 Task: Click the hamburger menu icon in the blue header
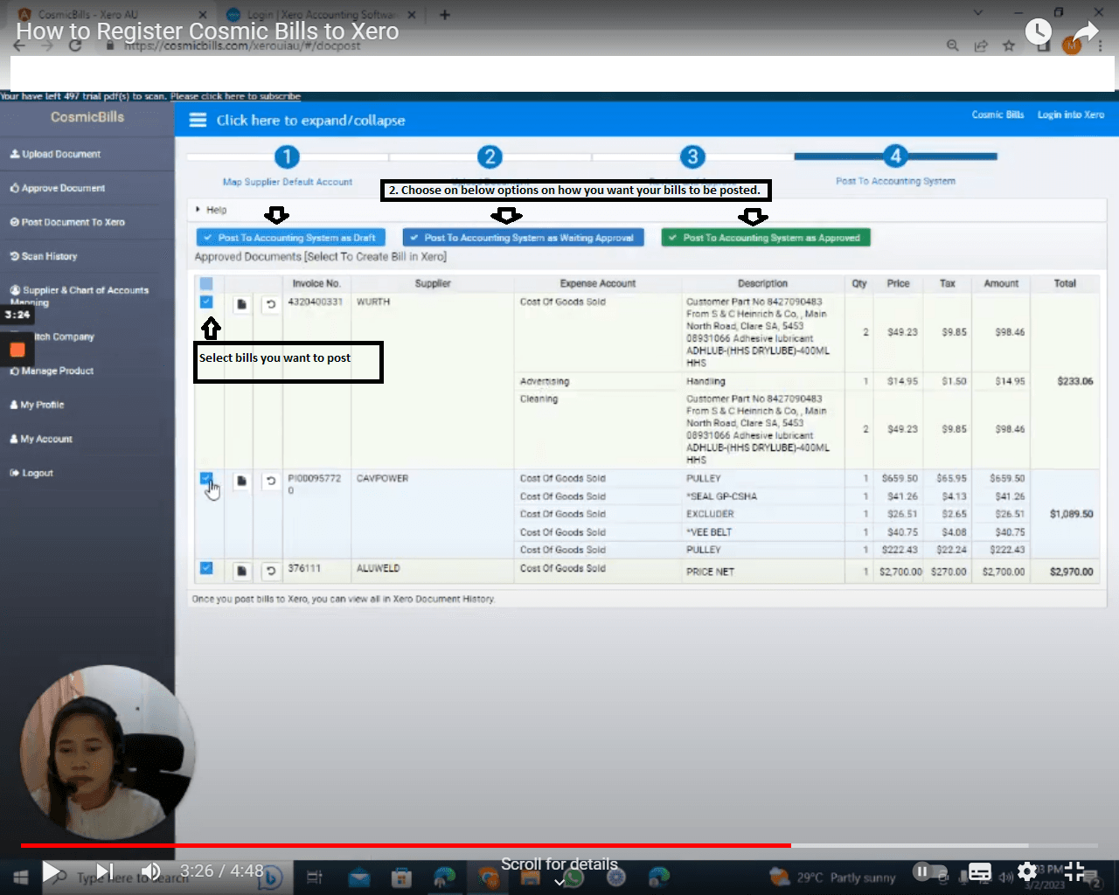click(x=198, y=120)
